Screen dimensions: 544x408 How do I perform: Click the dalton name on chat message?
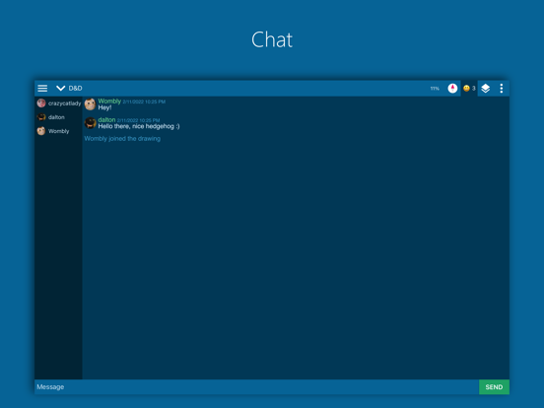point(106,119)
